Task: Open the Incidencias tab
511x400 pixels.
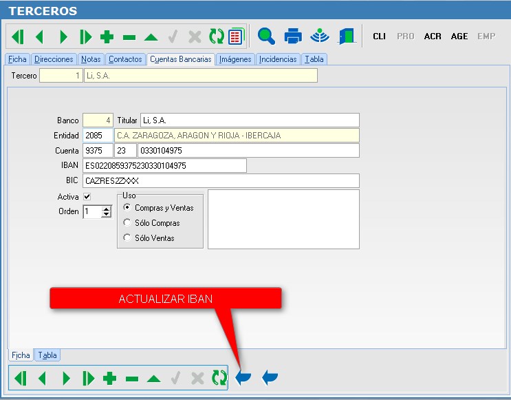Action: pyautogui.click(x=278, y=59)
